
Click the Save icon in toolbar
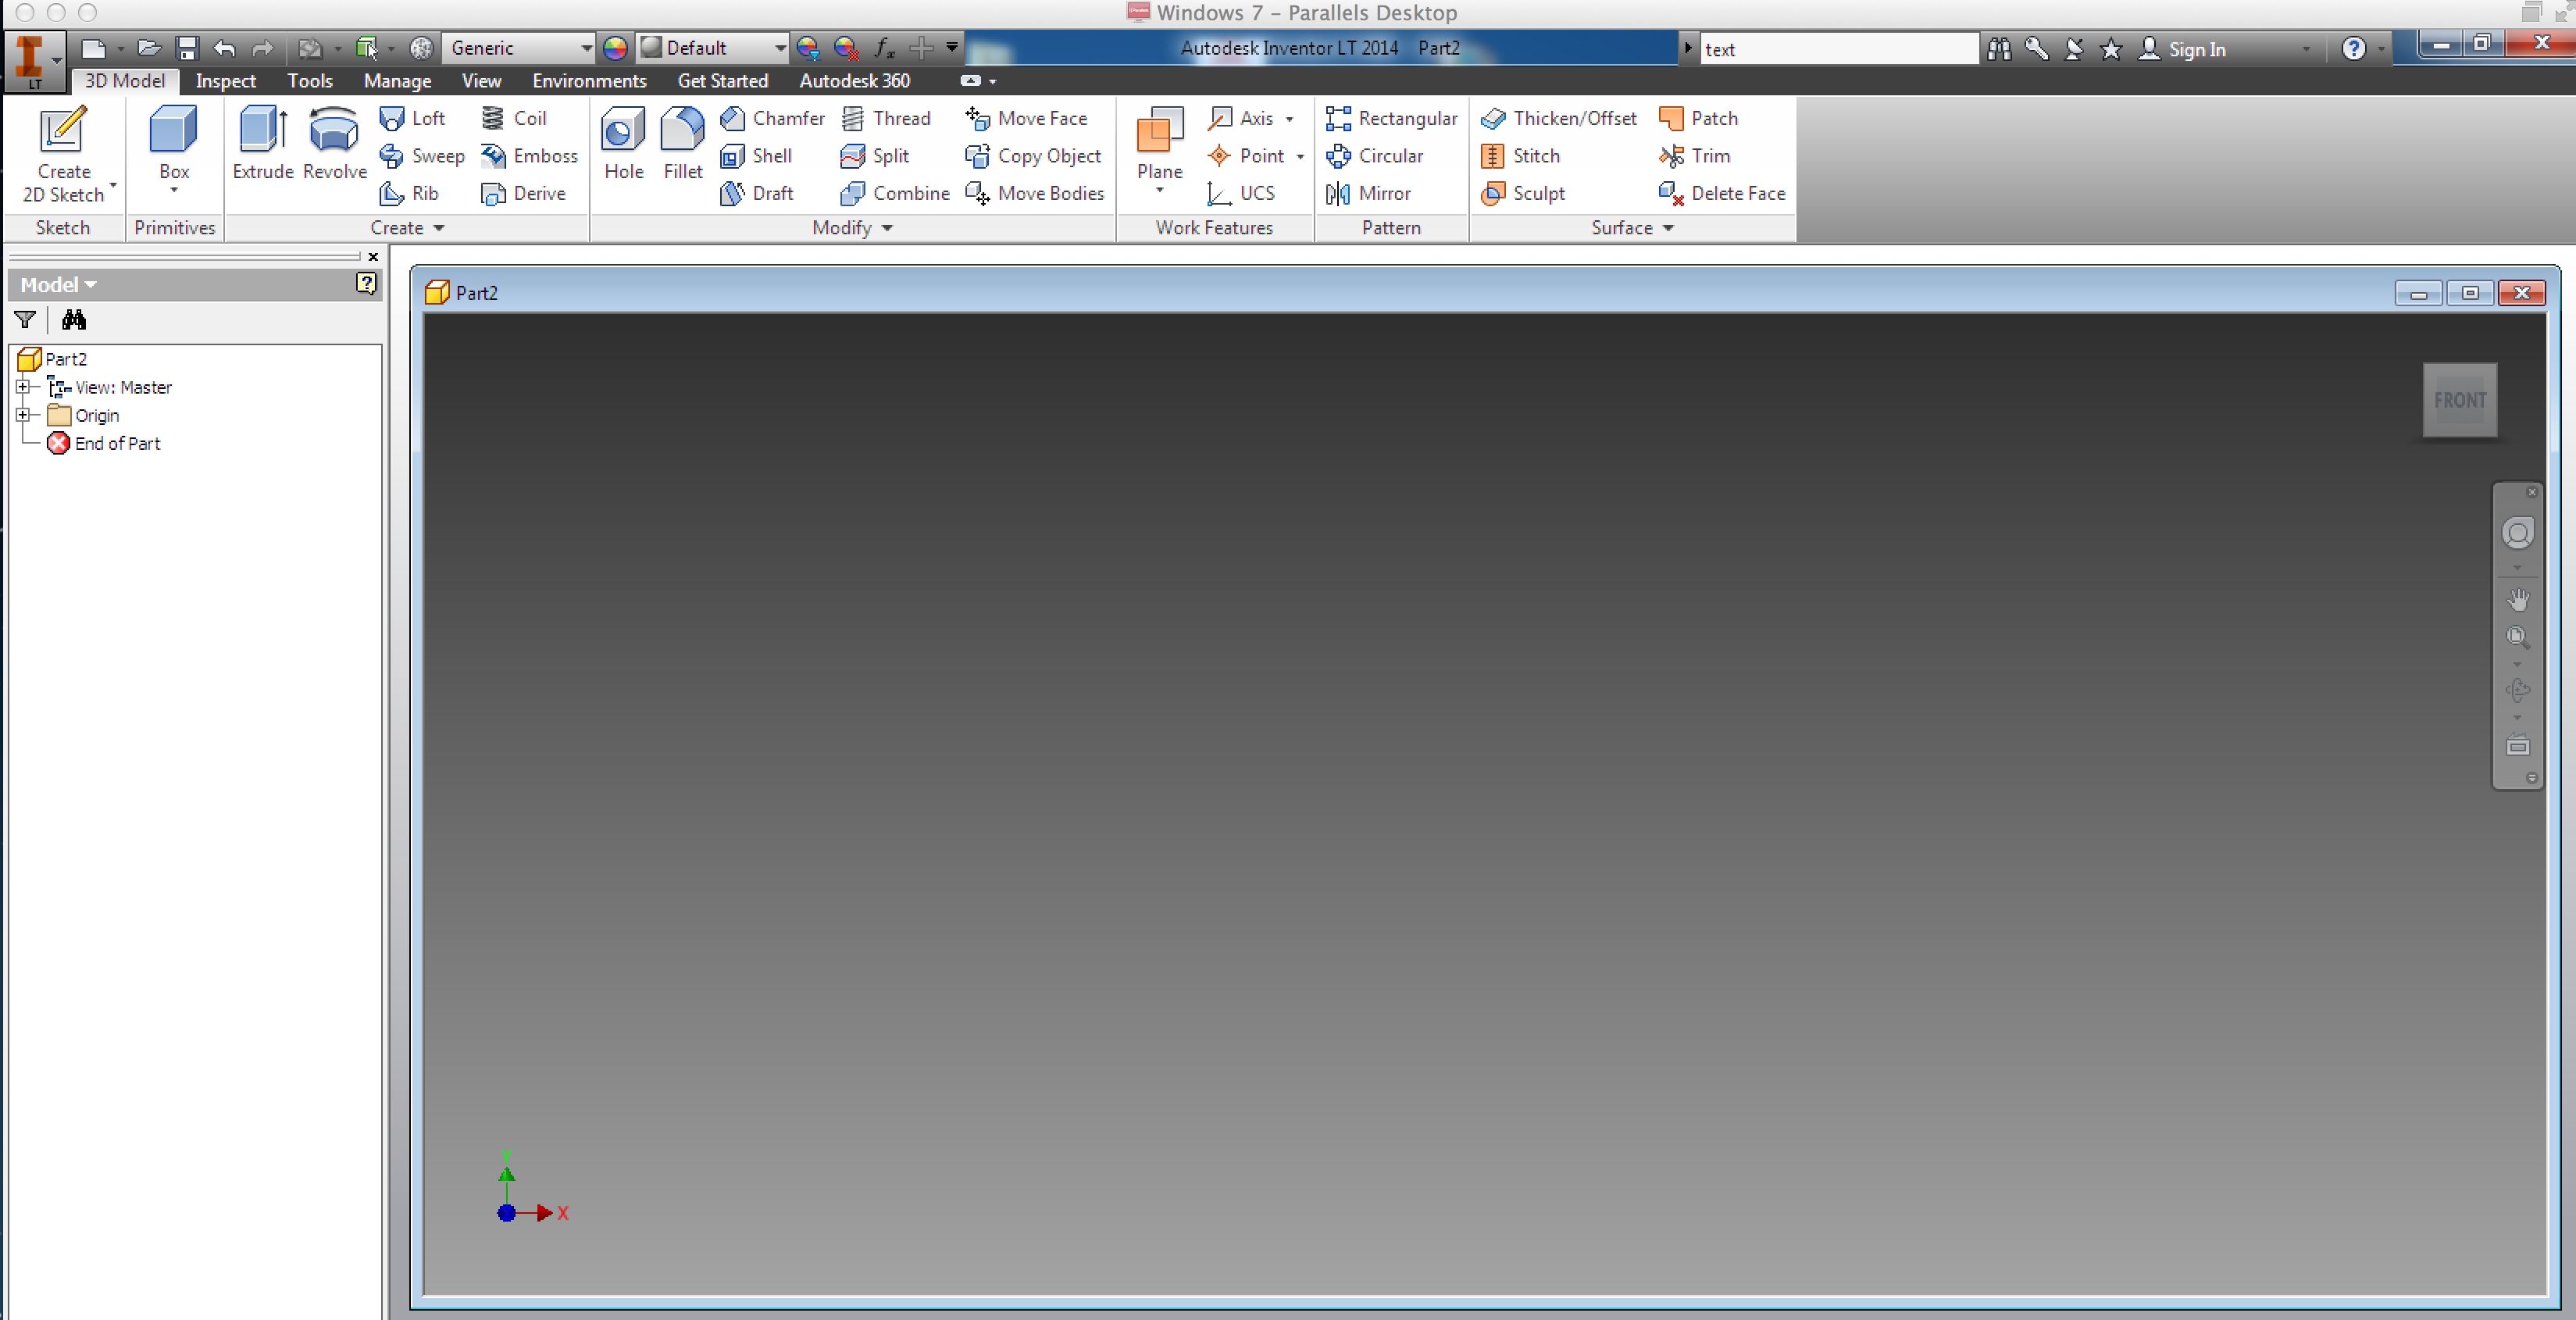click(x=187, y=48)
